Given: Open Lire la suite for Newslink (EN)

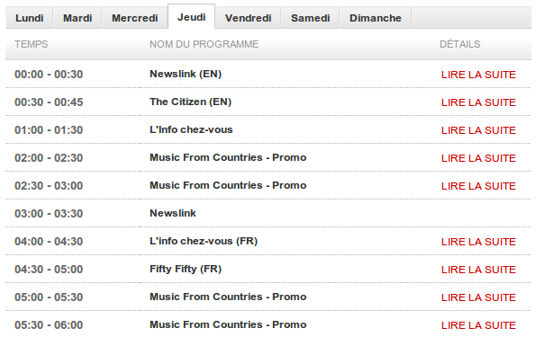Looking at the screenshot, I should [x=478, y=75].
